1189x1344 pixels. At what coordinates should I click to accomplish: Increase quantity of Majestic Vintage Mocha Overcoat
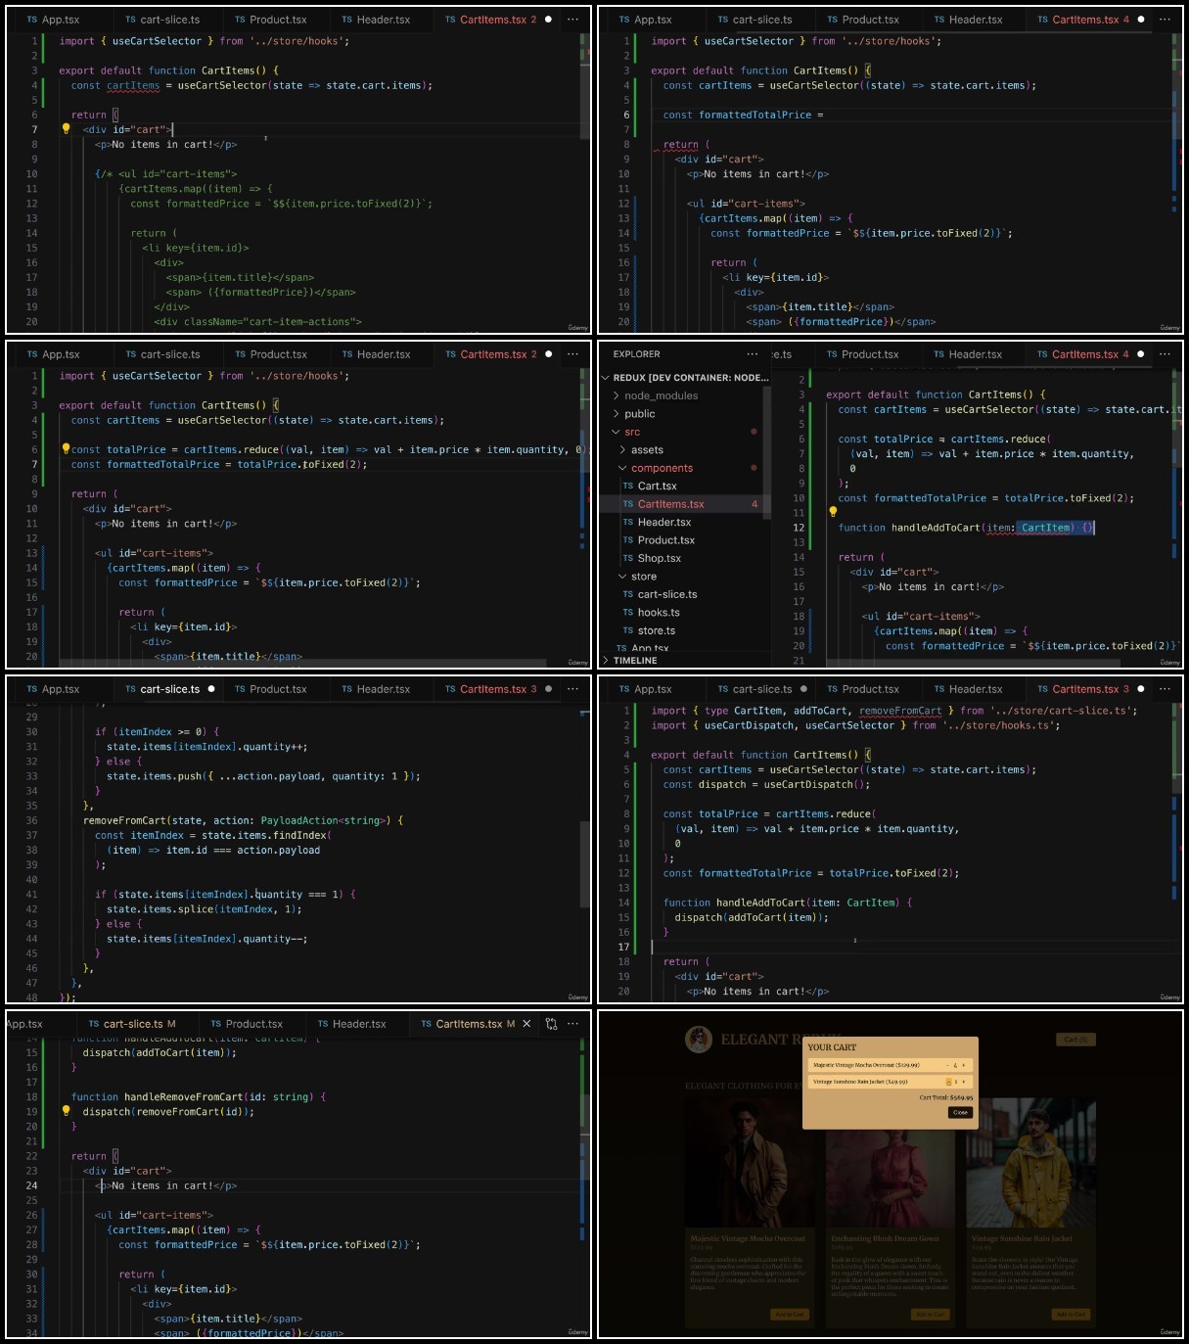[964, 1065]
